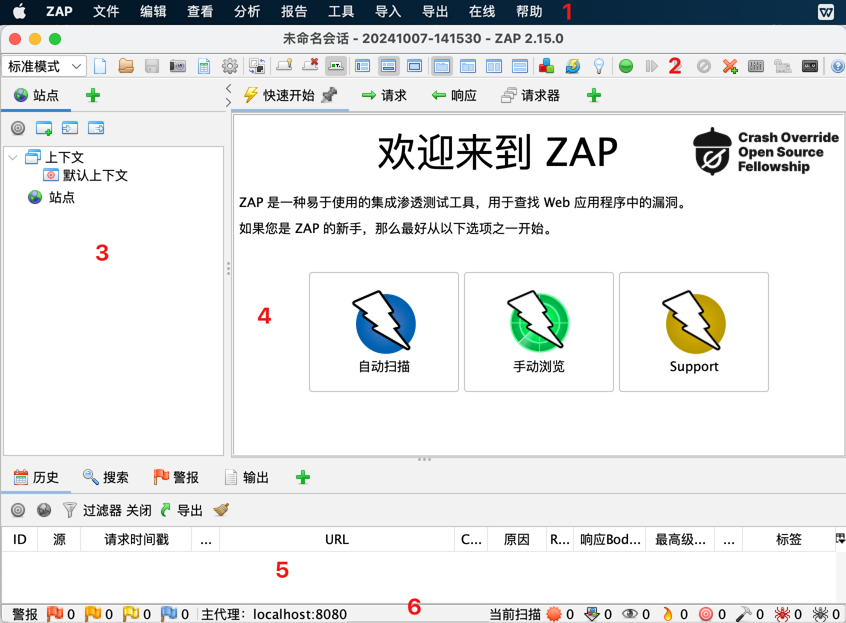Image resolution: width=846 pixels, height=623 pixels.
Task: Click the 导出 export button in history toolbar
Action: point(182,510)
